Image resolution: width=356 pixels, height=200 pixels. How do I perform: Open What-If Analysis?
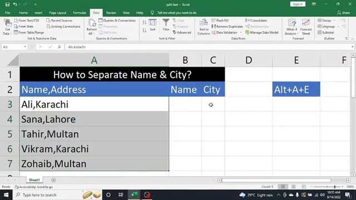[x=291, y=27]
